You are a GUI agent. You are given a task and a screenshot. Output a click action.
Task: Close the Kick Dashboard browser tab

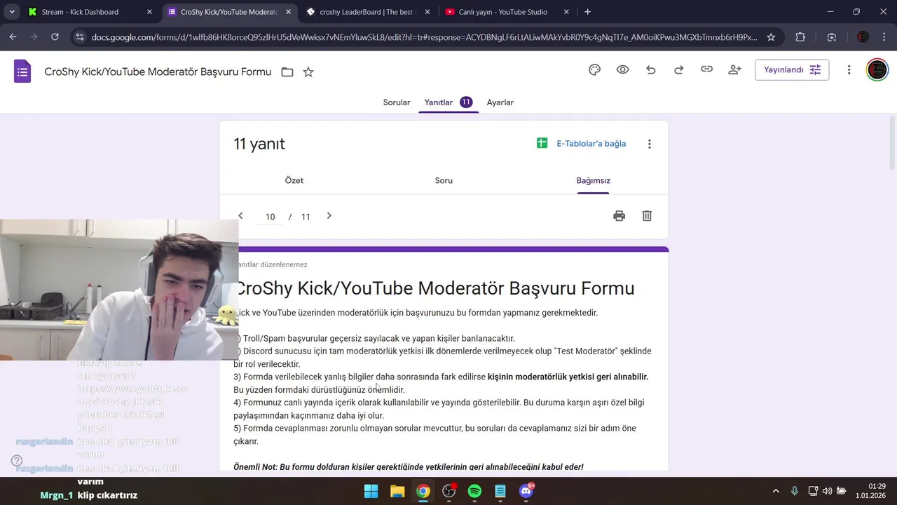coord(149,12)
